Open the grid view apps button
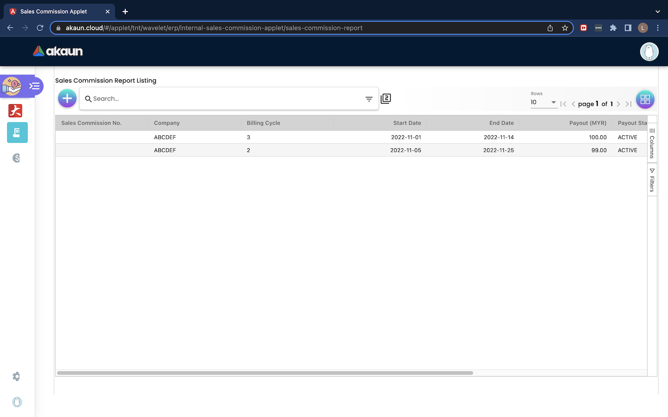The image size is (668, 417). coord(645,99)
